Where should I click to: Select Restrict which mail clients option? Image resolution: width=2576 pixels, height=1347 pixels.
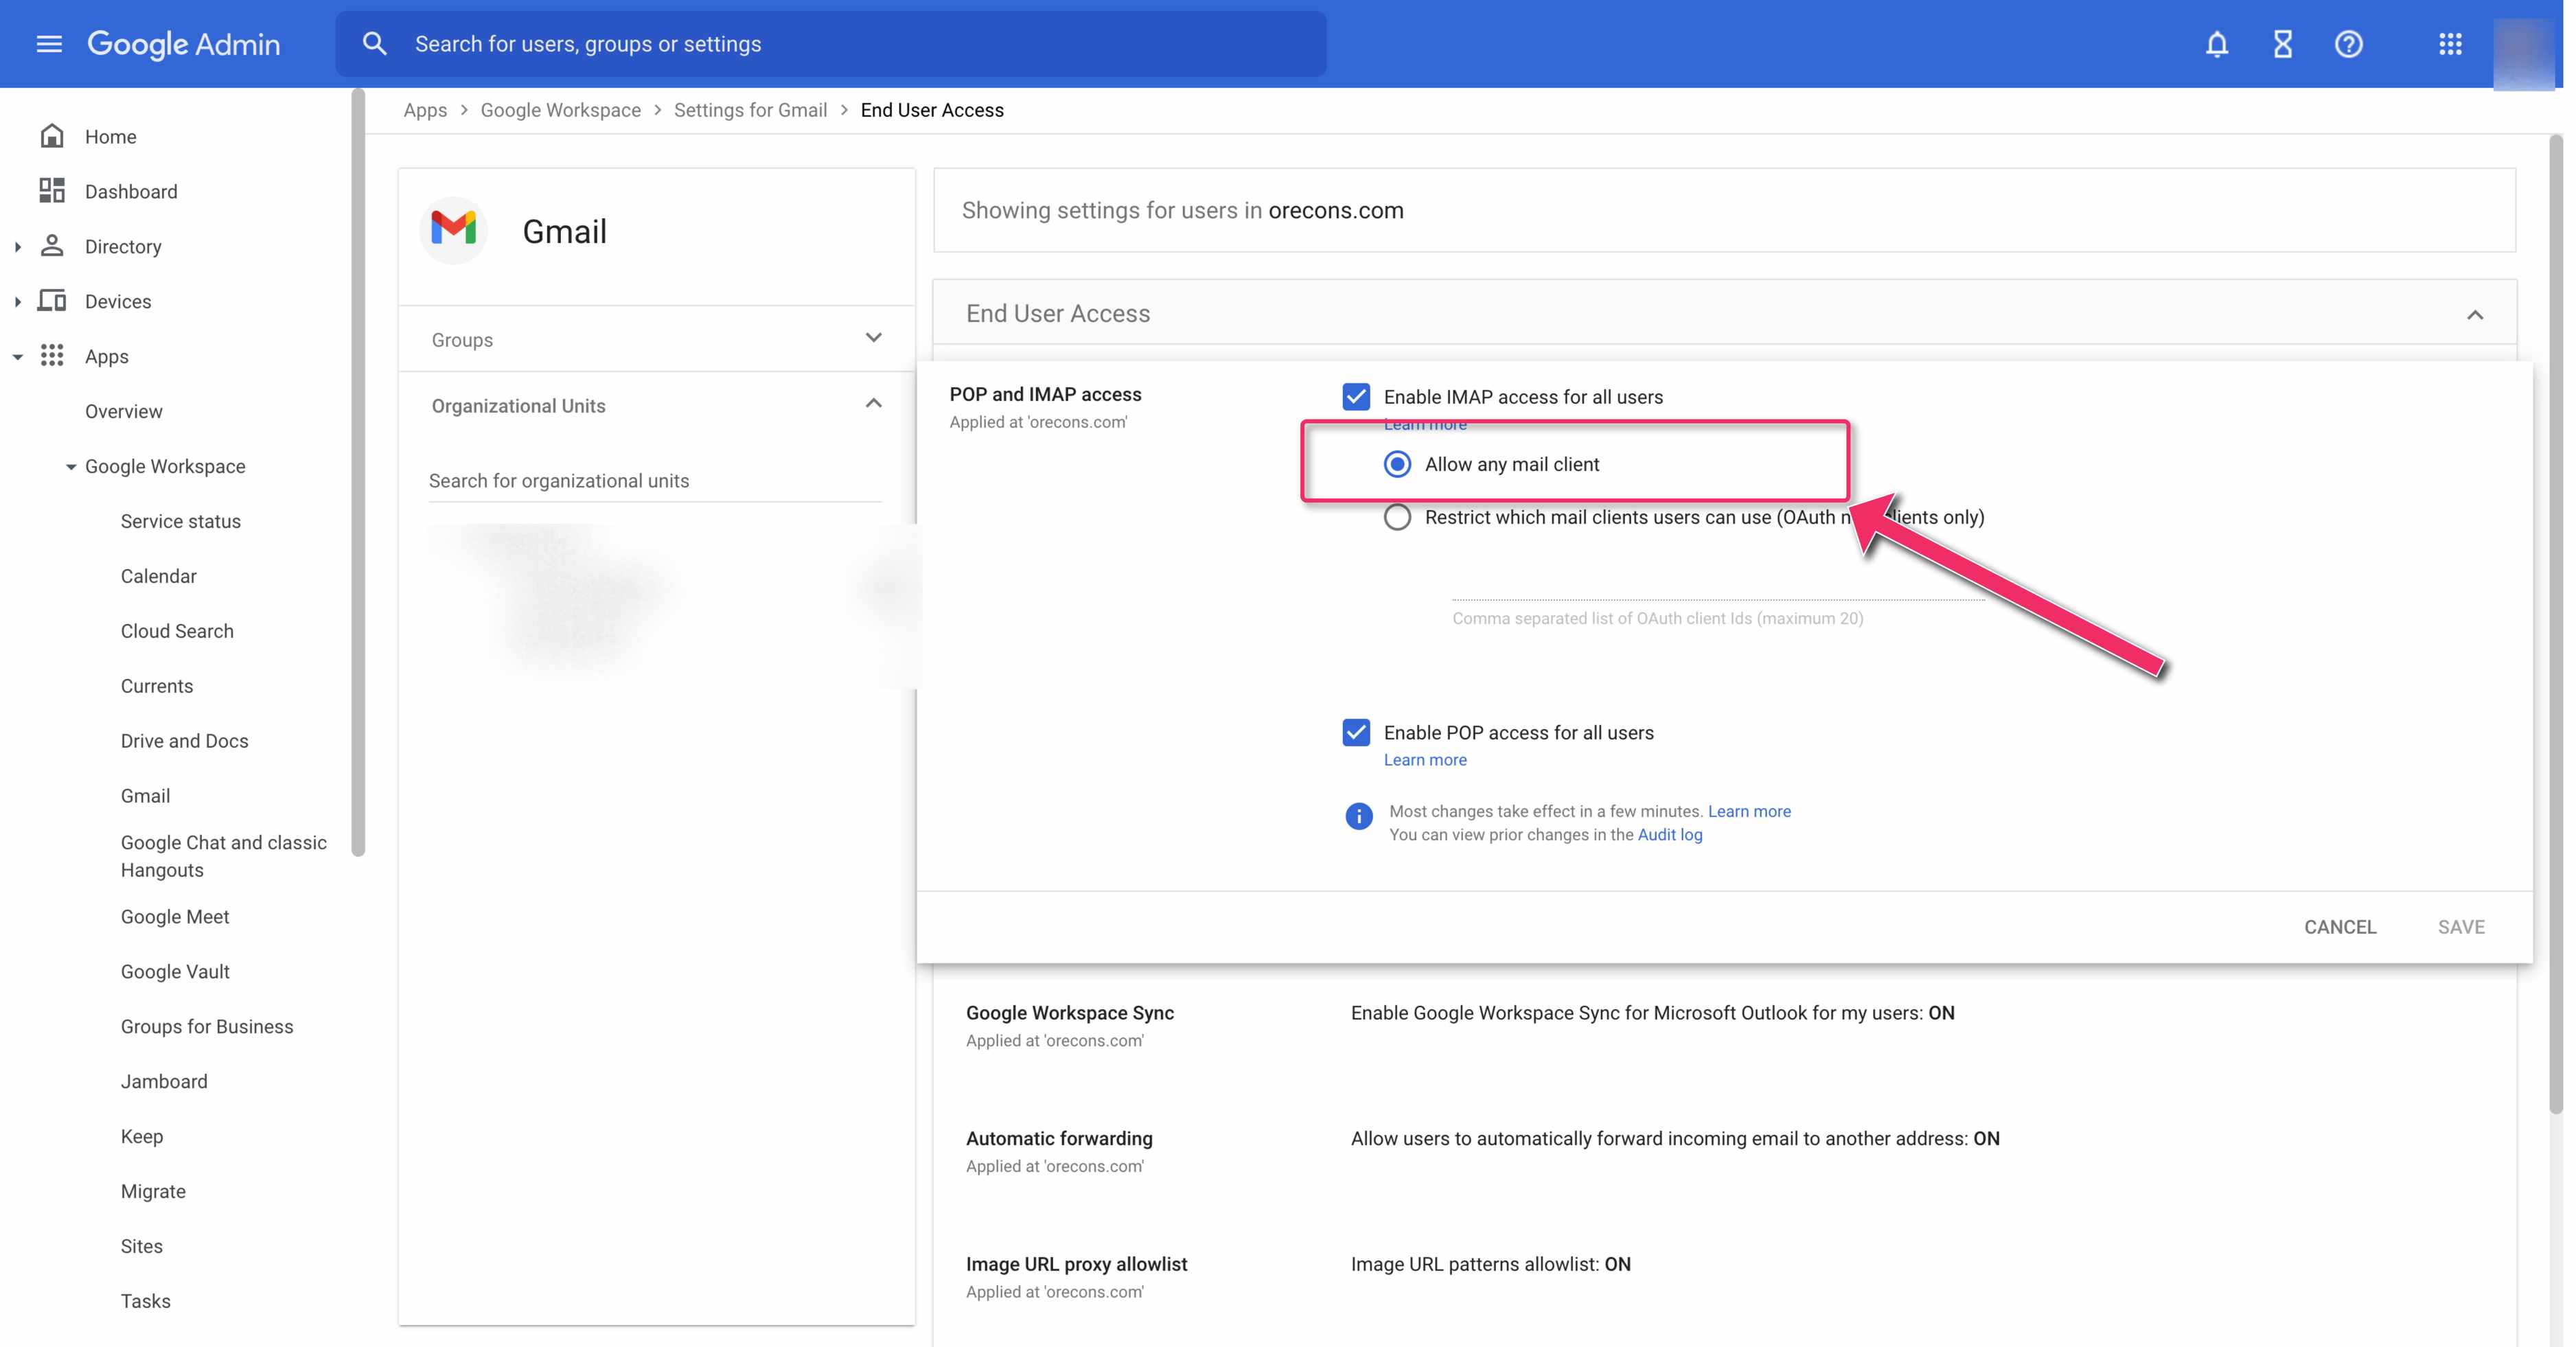(x=1397, y=517)
